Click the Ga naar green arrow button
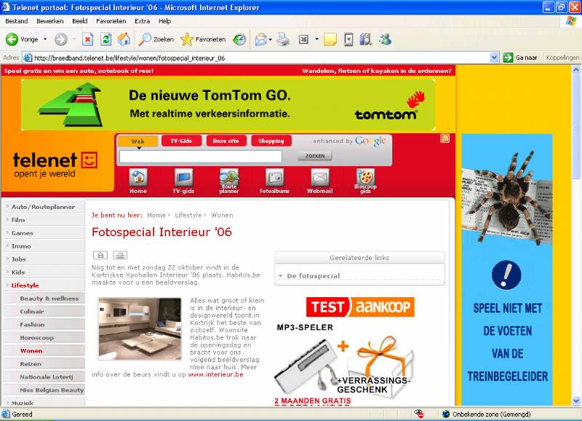The image size is (582, 421). click(520, 58)
